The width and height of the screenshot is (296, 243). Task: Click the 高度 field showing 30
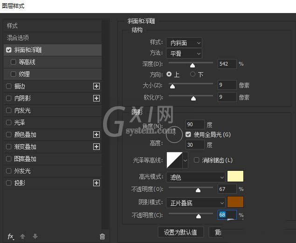[195, 145]
